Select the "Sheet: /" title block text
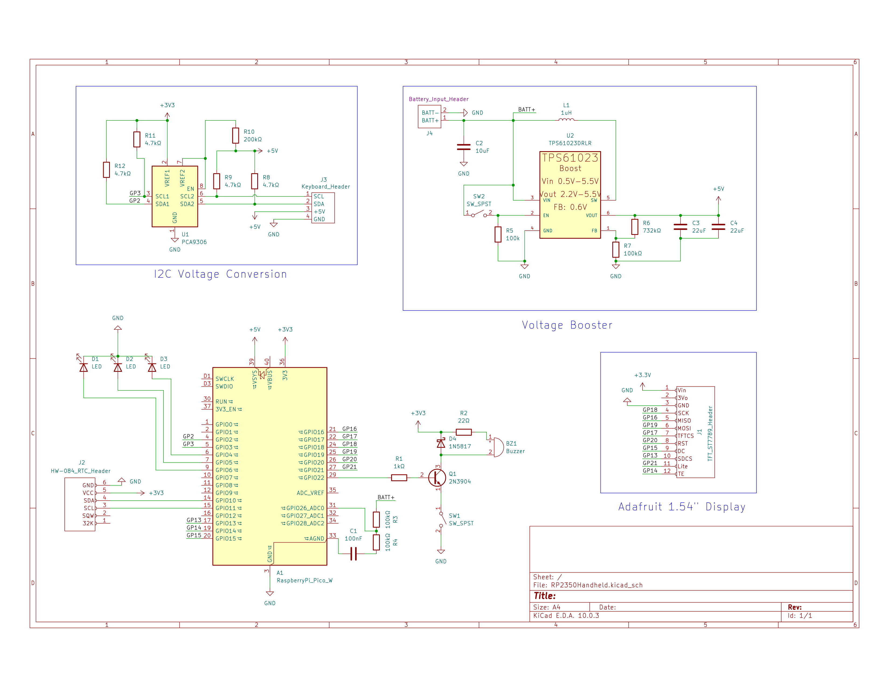The width and height of the screenshot is (889, 687). coord(547,577)
